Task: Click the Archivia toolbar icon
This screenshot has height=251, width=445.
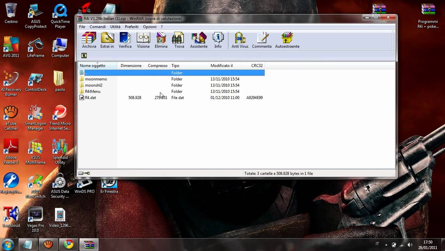Action: [x=89, y=40]
